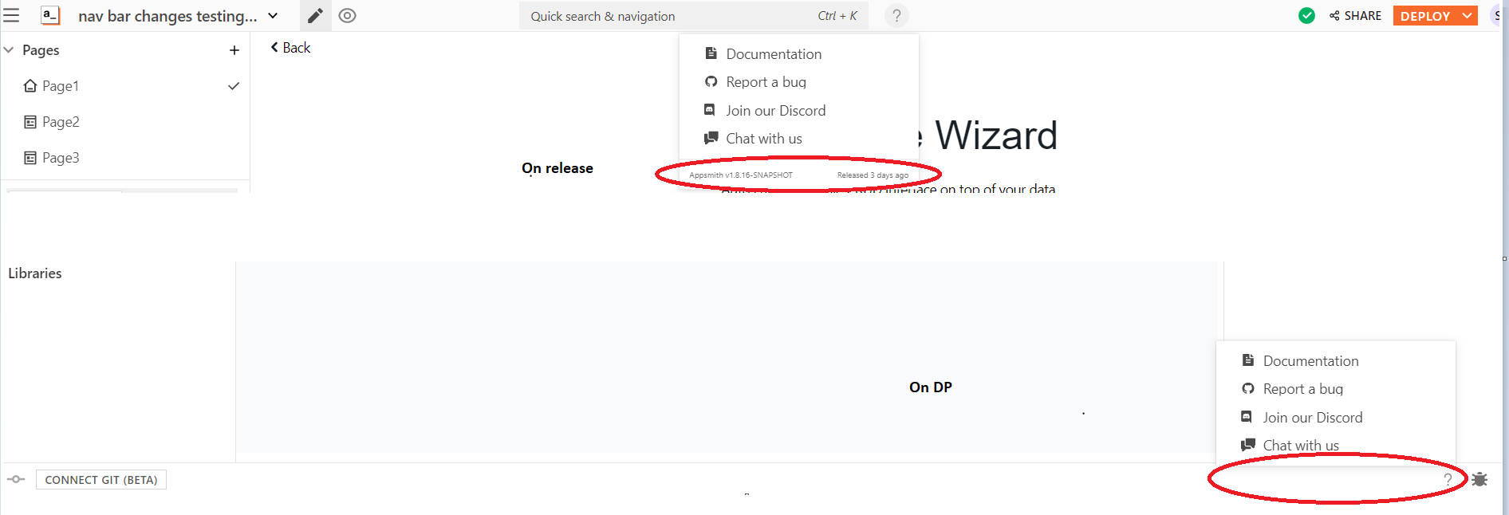Switch to preview mode with the eye icon

click(x=347, y=16)
